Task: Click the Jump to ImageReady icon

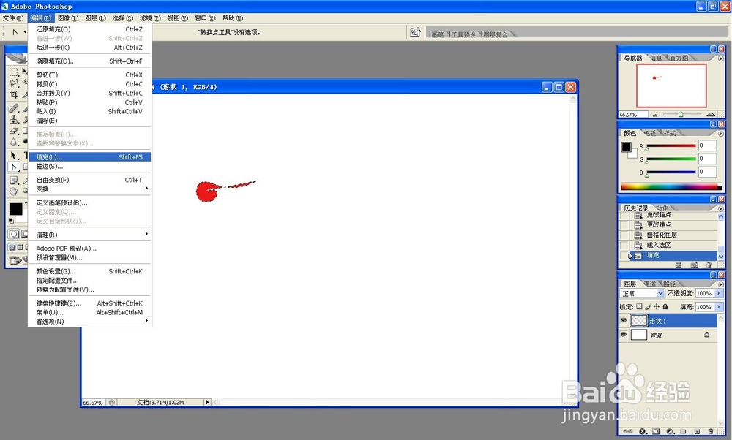Action: 17,259
